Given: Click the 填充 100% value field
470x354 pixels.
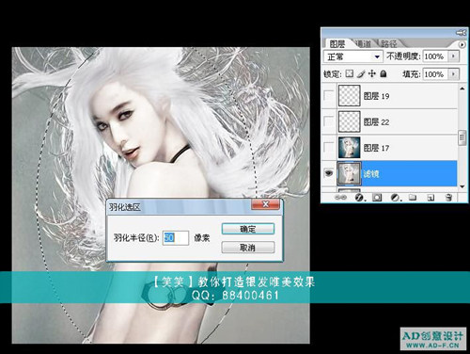Looking at the screenshot, I should 436,74.
